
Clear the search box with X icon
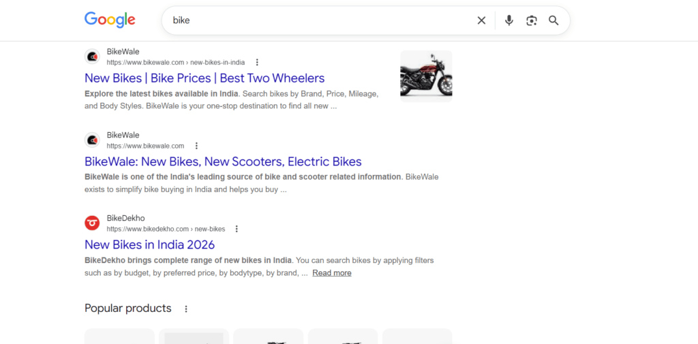[481, 20]
